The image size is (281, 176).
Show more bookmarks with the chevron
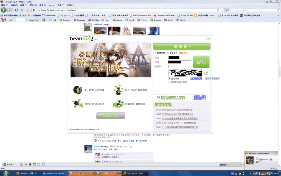pos(279,15)
